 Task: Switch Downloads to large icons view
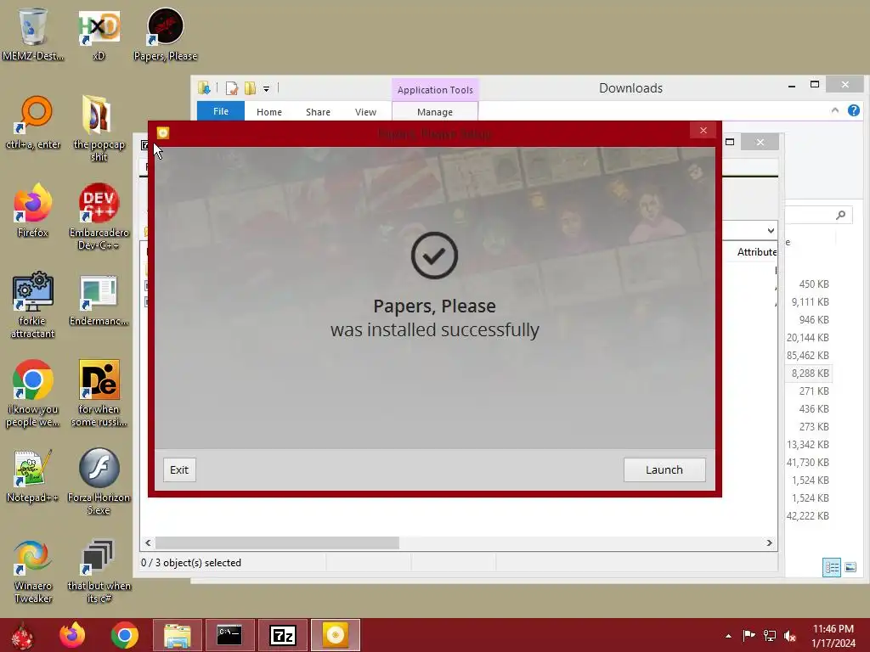click(x=850, y=567)
